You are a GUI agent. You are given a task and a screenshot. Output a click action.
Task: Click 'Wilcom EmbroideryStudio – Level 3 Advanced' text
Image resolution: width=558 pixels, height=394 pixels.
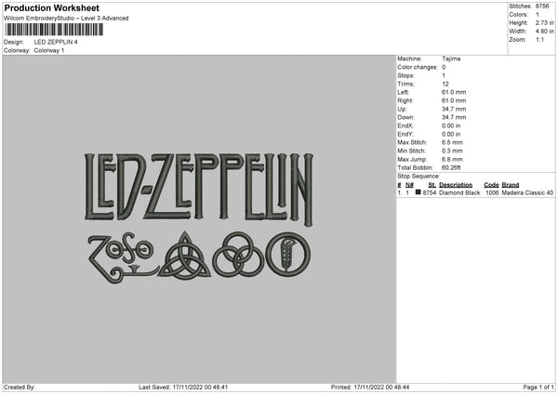point(66,19)
